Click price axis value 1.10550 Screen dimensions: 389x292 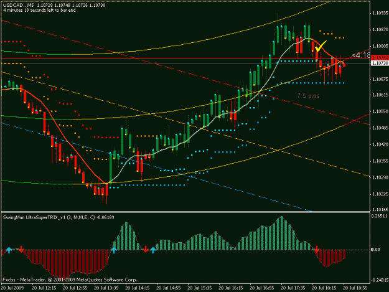[380, 111]
